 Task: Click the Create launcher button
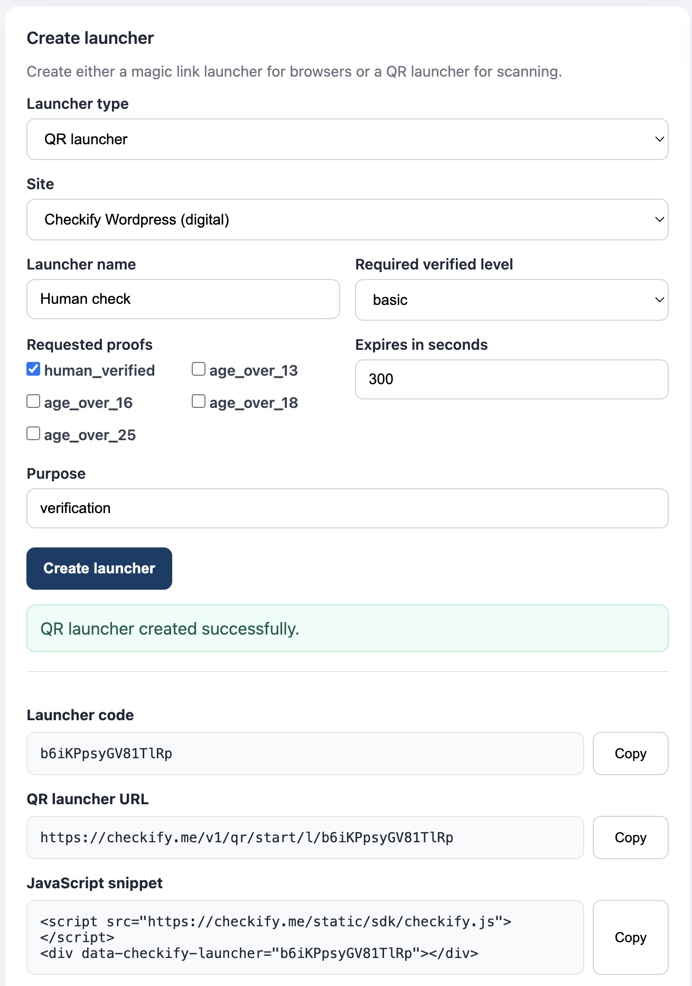click(x=99, y=569)
